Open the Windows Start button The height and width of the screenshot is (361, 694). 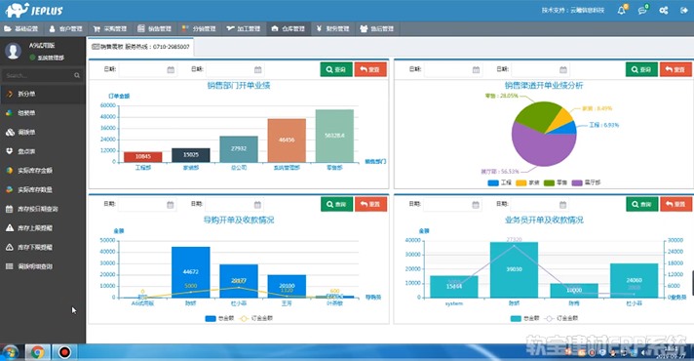coord(11,352)
